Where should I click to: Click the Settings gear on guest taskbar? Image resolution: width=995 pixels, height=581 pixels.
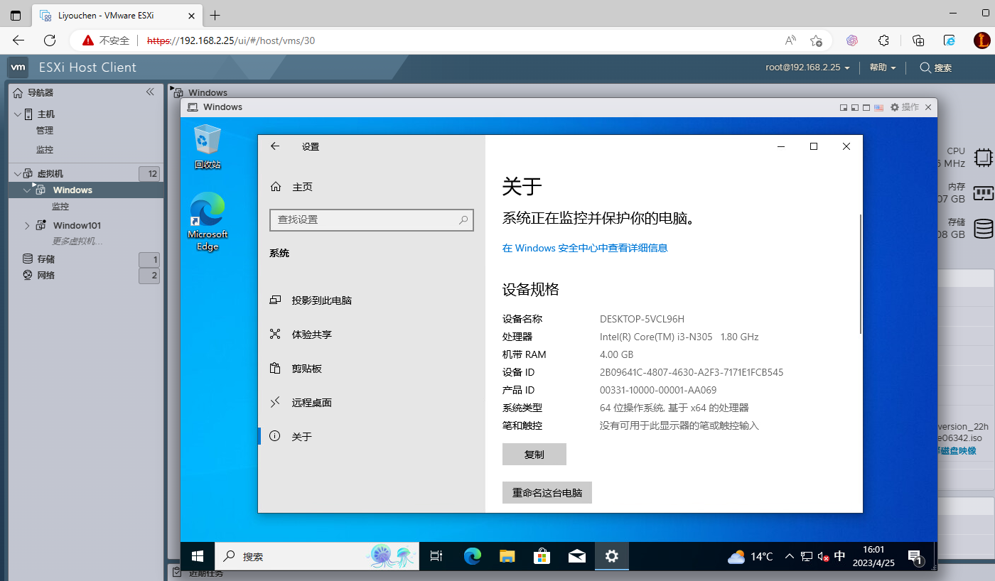click(x=611, y=556)
